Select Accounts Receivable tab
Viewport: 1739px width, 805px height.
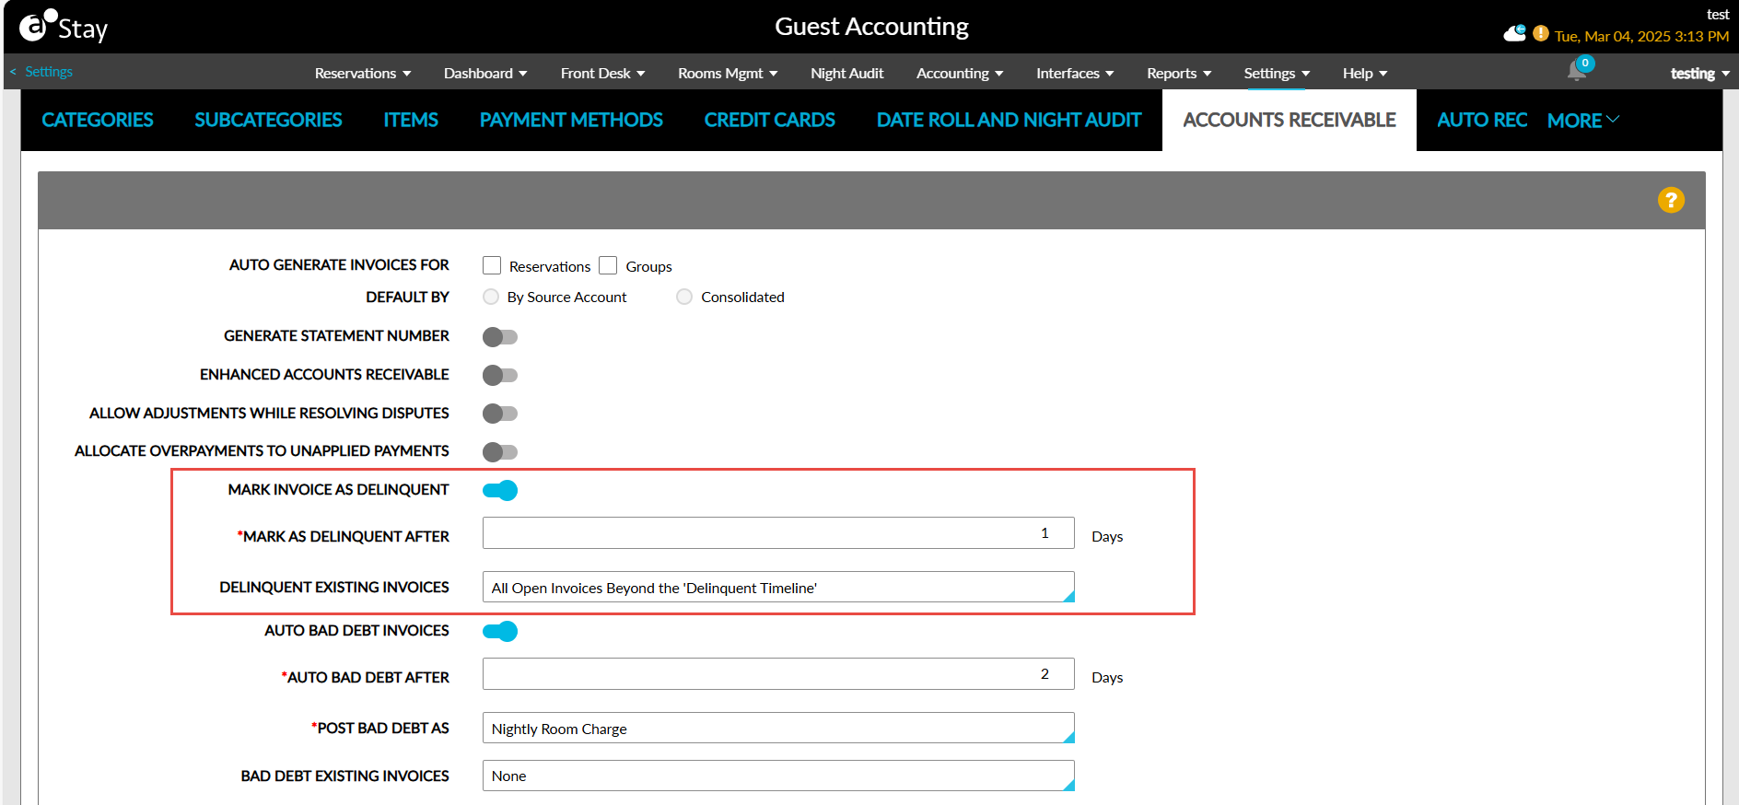(x=1290, y=120)
